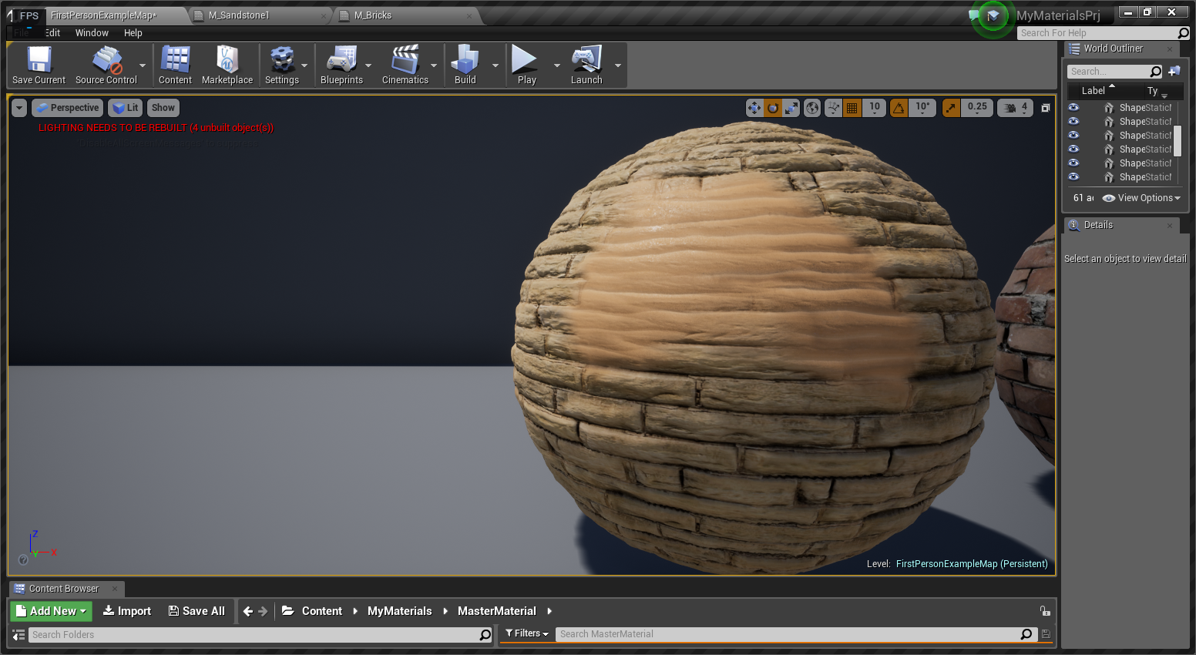The height and width of the screenshot is (655, 1196).
Task: Hide the first ShapeStatic actor's eye icon
Action: (x=1073, y=107)
